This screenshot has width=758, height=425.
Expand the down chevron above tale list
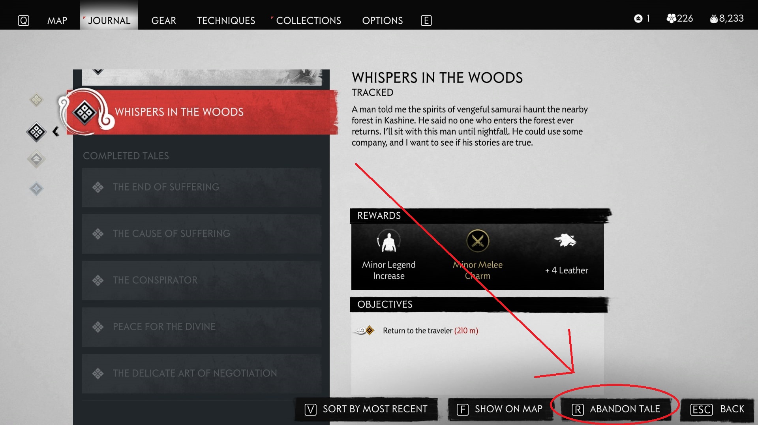[98, 72]
